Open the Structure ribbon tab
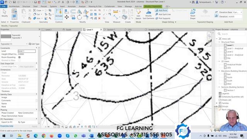This screenshot has width=247, height=139. pos(26,7)
